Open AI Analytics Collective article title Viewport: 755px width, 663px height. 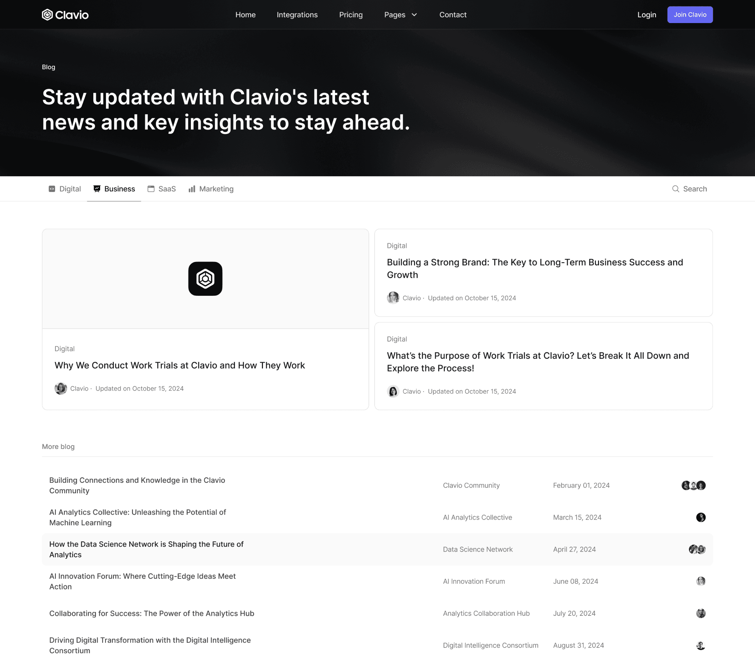tap(137, 517)
